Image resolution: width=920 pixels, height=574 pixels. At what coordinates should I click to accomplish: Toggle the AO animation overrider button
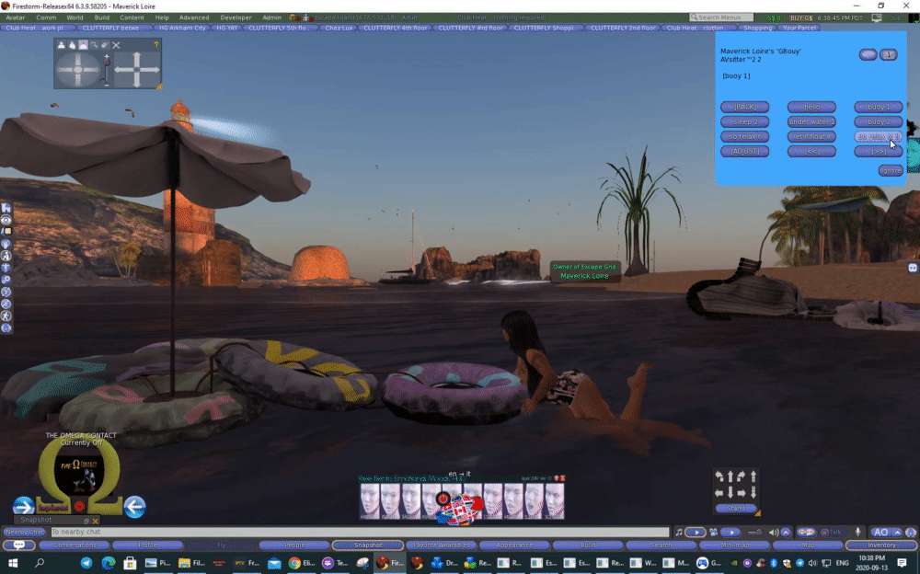tap(880, 533)
